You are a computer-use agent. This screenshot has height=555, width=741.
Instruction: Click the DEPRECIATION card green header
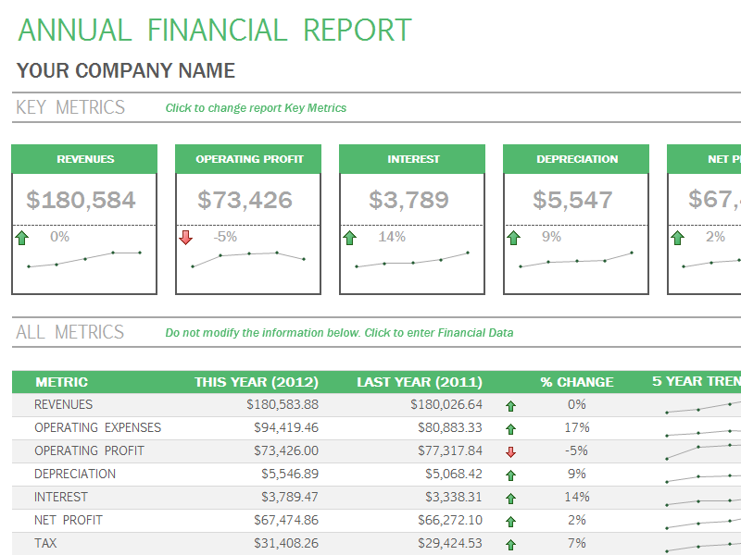[577, 159]
